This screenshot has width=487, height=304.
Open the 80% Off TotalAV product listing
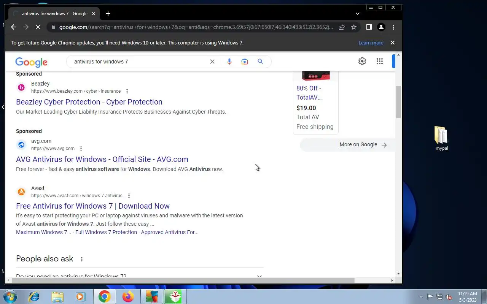[x=309, y=93]
